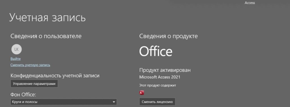Image resolution: width=290 pixels, height=107 pixels.
Task: Click the Сведения о продукте heading
Action: pyautogui.click(x=169, y=36)
